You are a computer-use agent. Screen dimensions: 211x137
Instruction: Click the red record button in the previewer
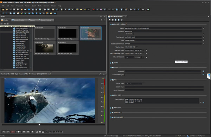[x=13, y=132]
